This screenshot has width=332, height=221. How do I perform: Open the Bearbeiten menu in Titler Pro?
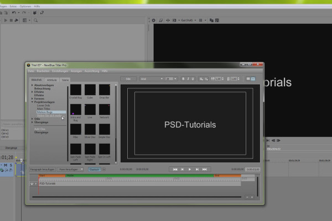pos(43,71)
